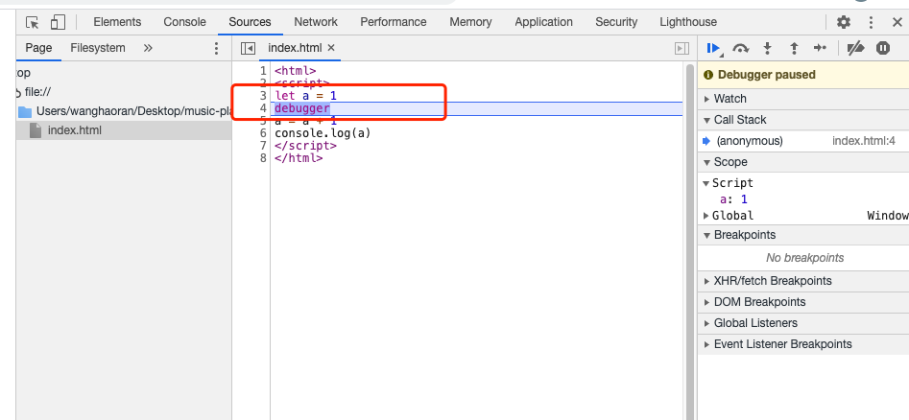Click the Step button arrow
Screen dimensions: 909x420
click(x=820, y=49)
